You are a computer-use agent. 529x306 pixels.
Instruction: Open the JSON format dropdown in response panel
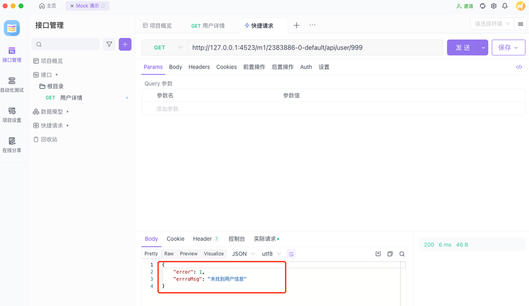pos(242,254)
